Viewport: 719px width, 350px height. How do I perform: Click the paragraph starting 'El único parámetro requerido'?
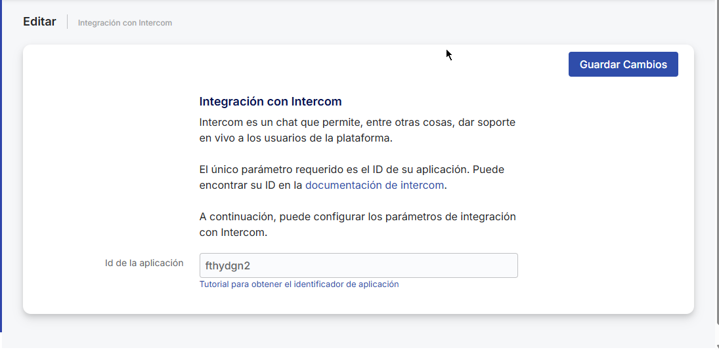(x=351, y=177)
